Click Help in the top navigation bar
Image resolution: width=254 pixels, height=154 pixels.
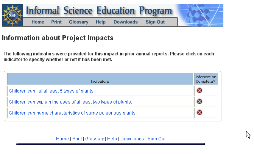point(101,22)
